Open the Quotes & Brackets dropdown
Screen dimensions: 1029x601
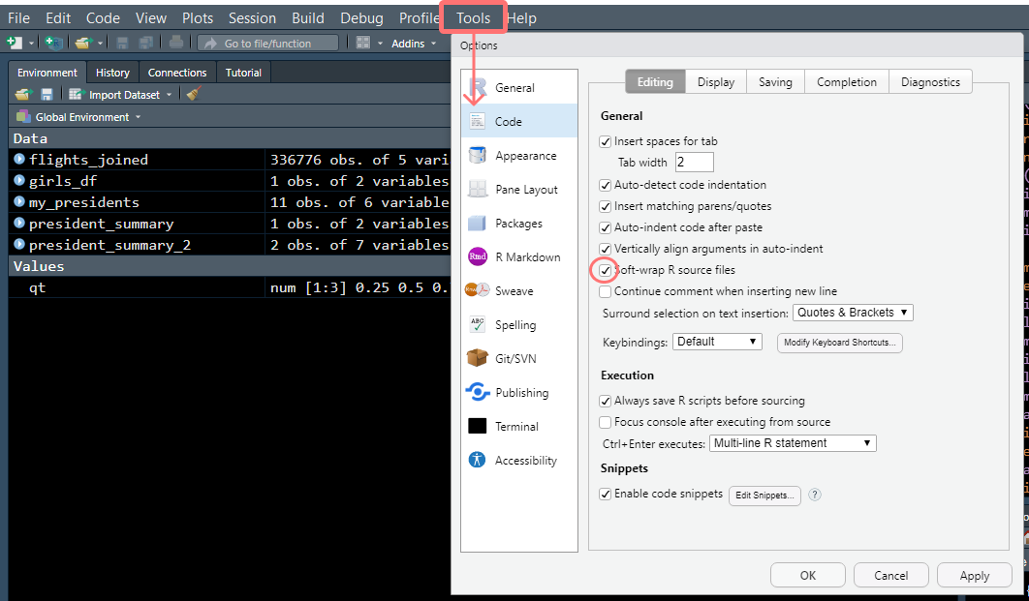[852, 312]
